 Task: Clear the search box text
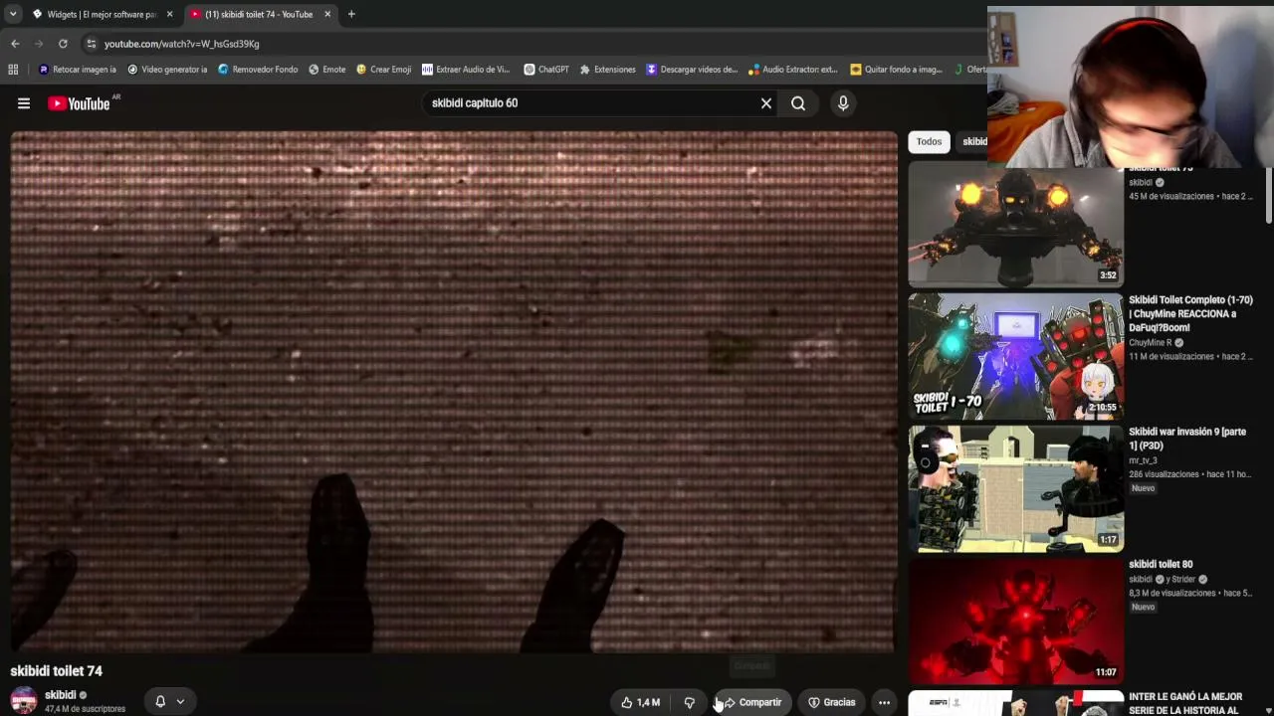point(766,103)
